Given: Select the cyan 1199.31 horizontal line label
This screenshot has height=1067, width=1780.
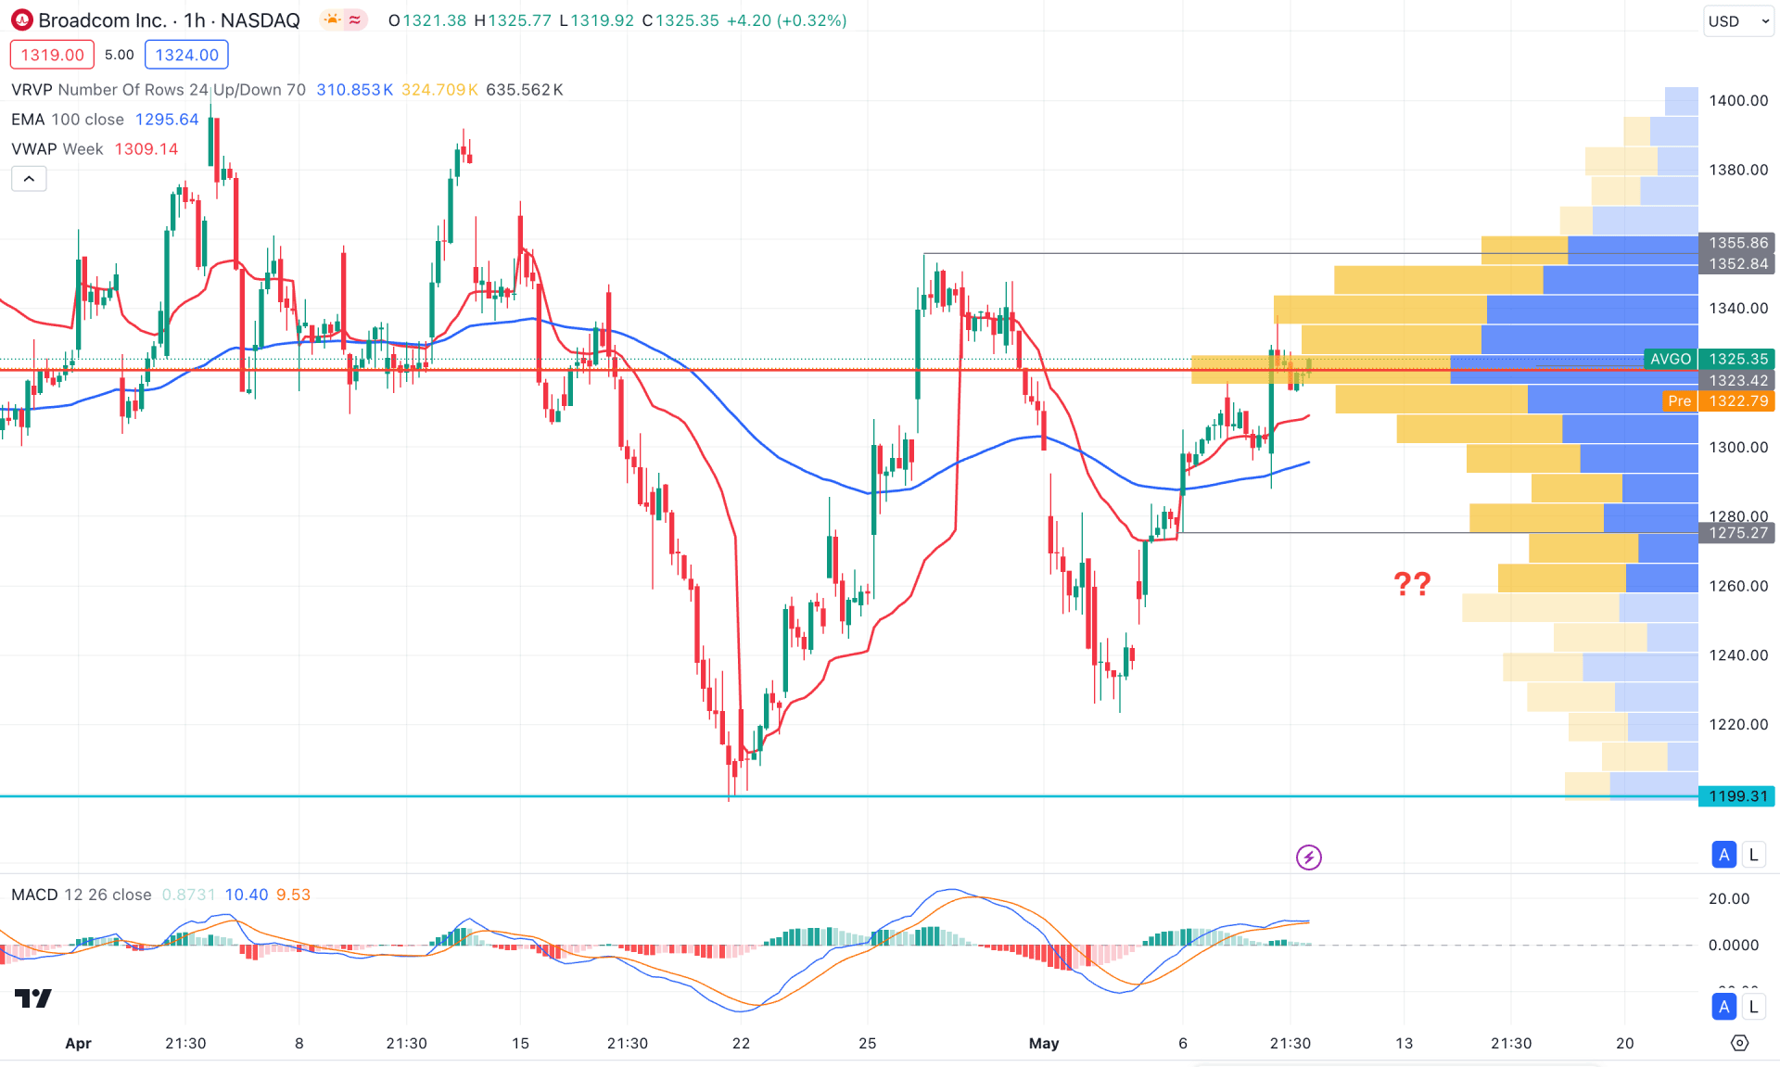Looking at the screenshot, I should [1736, 796].
